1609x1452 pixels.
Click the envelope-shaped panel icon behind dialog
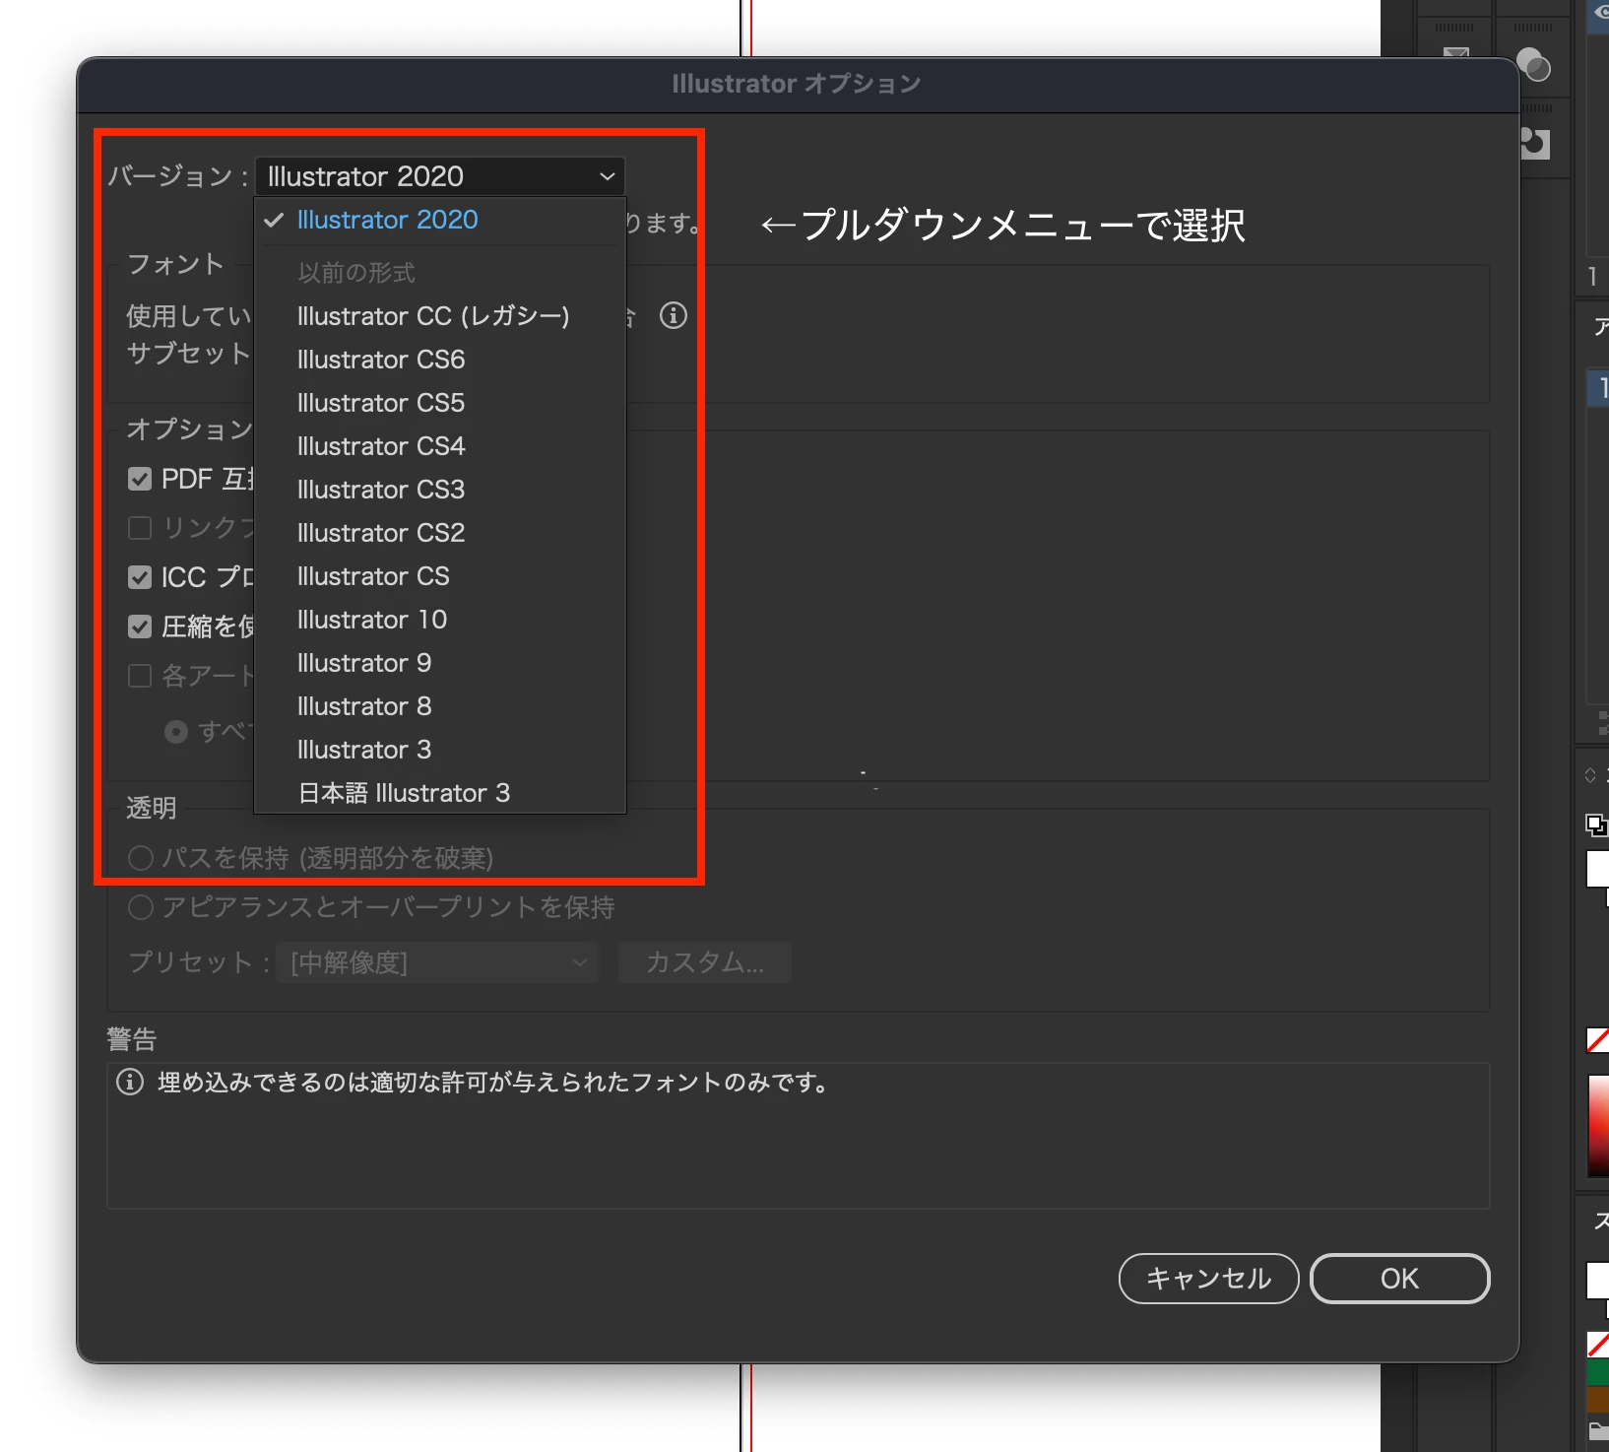pyautogui.click(x=1456, y=53)
